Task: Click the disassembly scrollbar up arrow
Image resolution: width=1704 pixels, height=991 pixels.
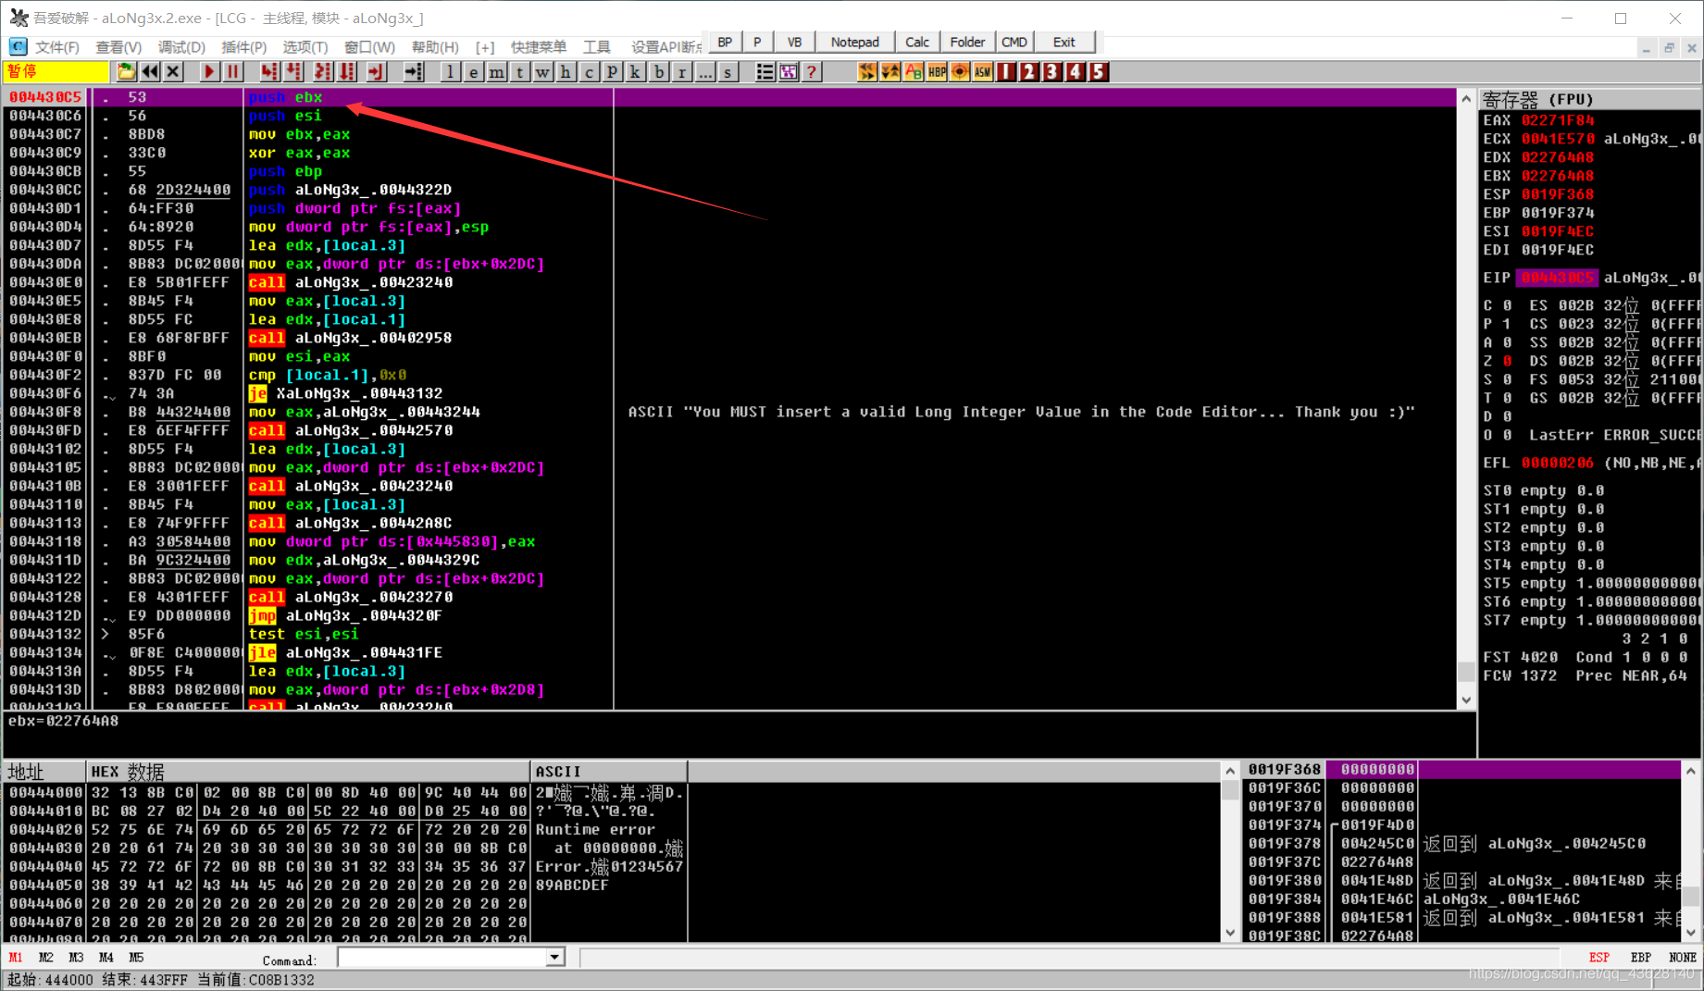Action: tap(1465, 98)
